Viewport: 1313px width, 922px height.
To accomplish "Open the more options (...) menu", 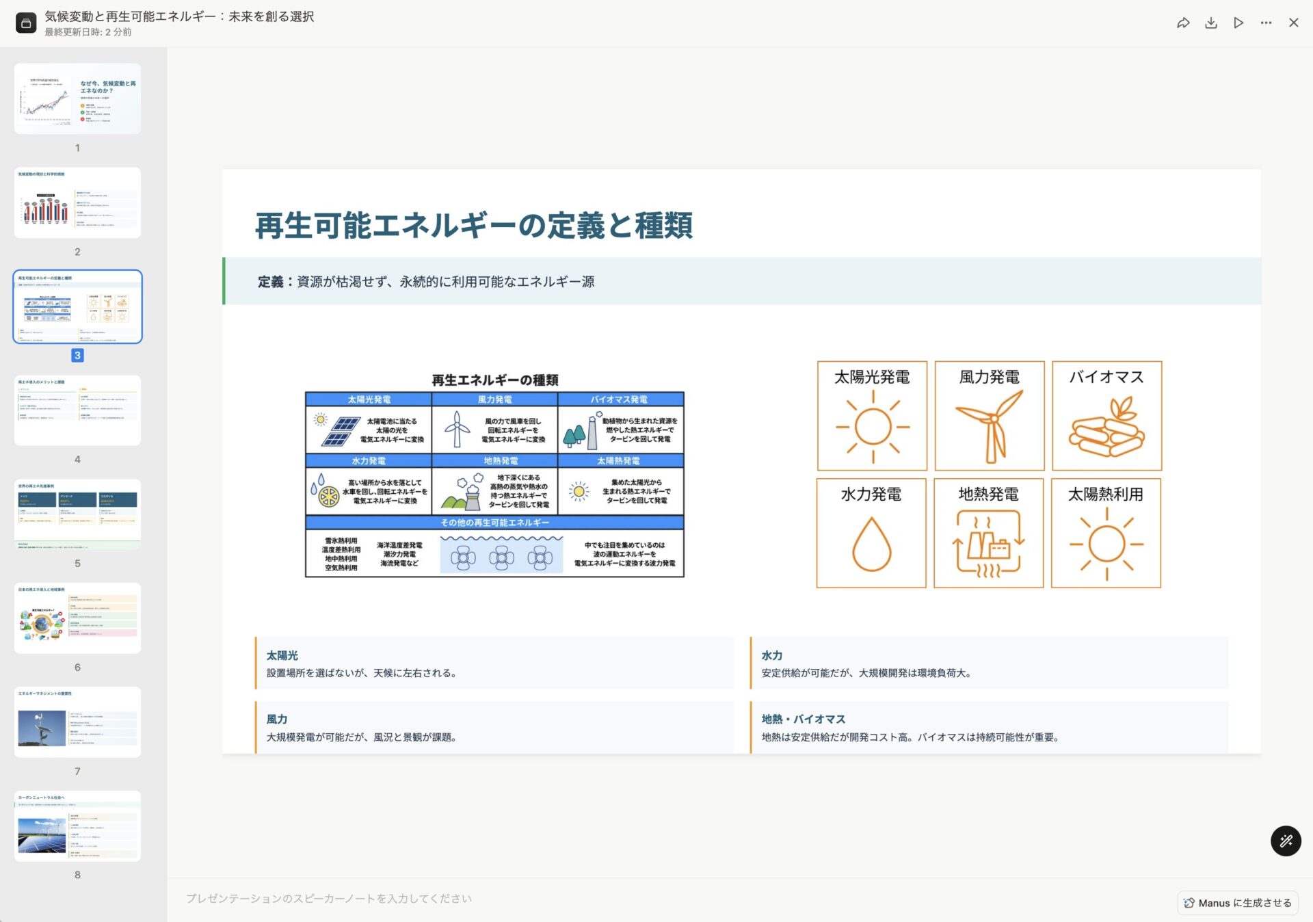I will pyautogui.click(x=1266, y=22).
